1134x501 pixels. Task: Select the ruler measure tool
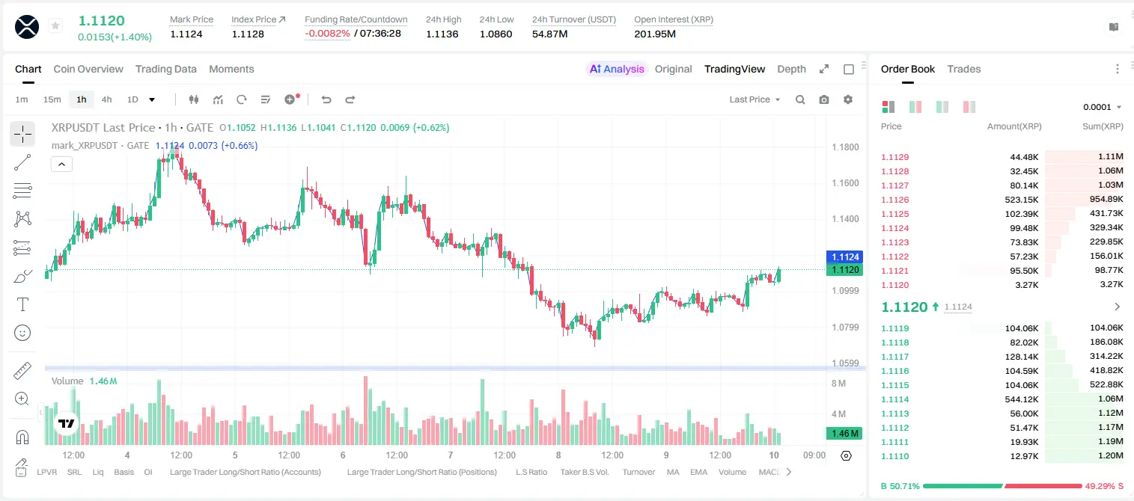pos(22,371)
